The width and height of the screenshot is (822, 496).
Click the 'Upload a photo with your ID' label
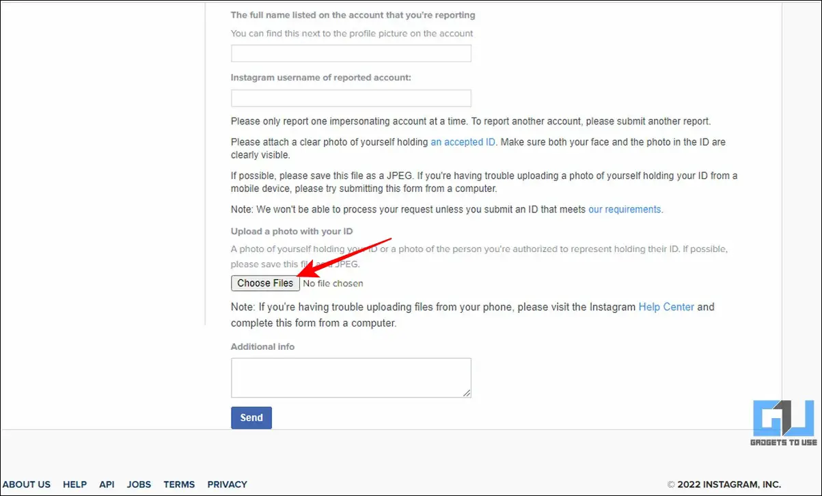click(292, 232)
